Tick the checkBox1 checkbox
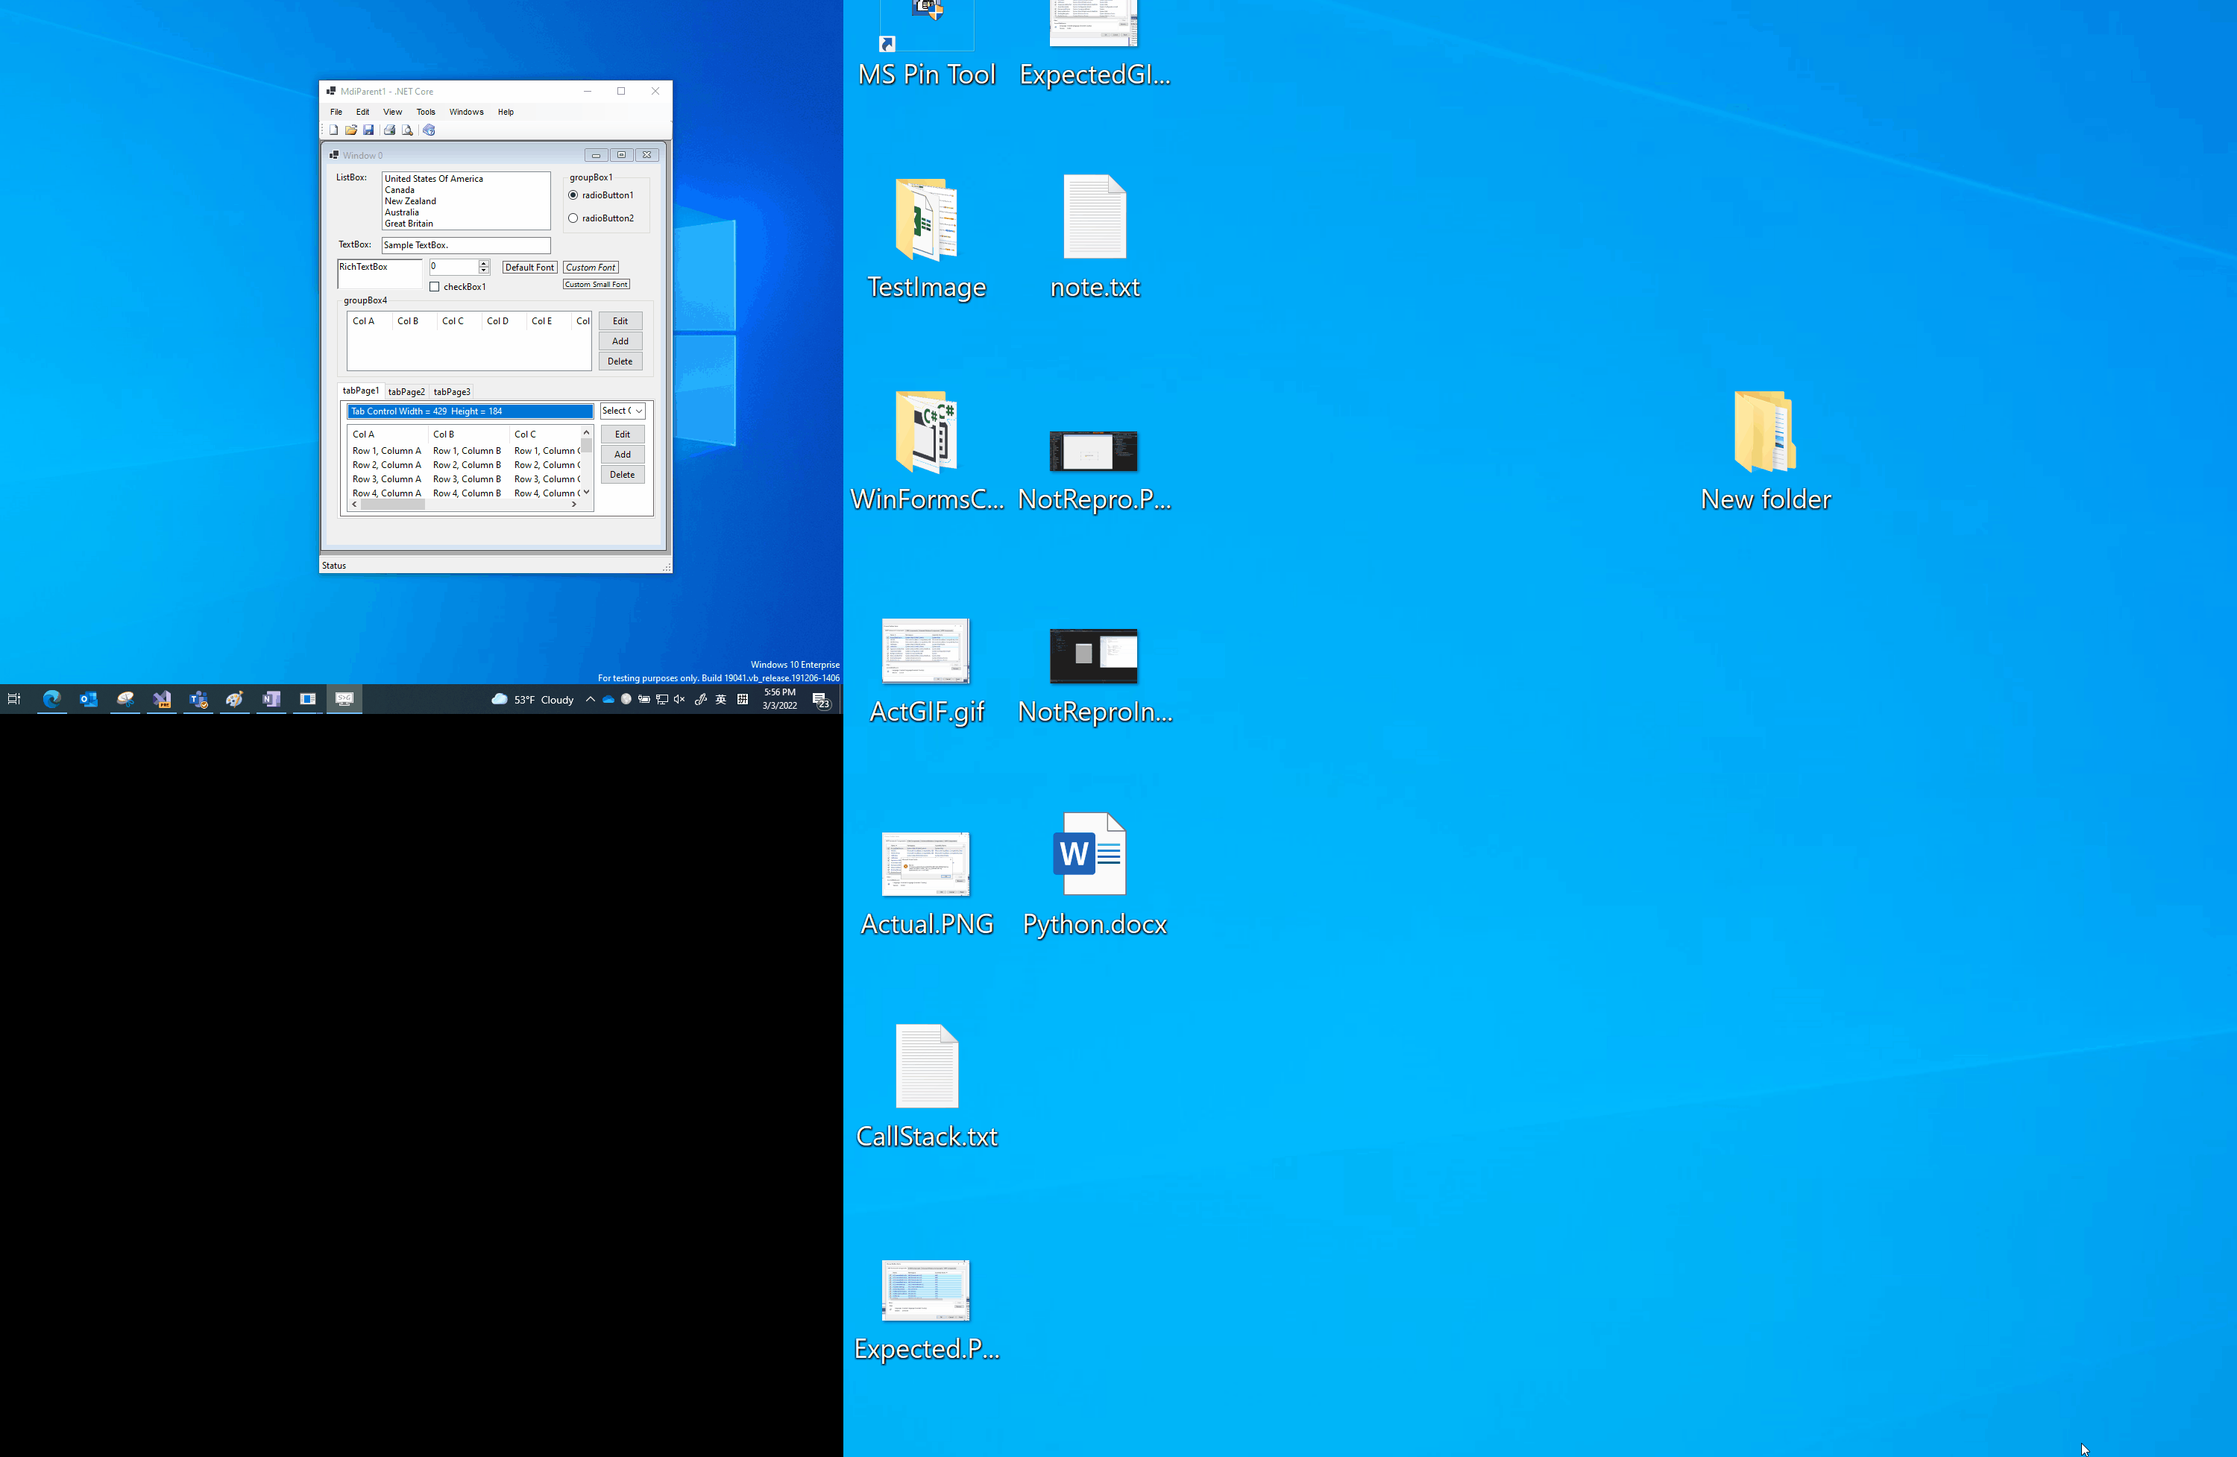This screenshot has width=2237, height=1457. 434,286
